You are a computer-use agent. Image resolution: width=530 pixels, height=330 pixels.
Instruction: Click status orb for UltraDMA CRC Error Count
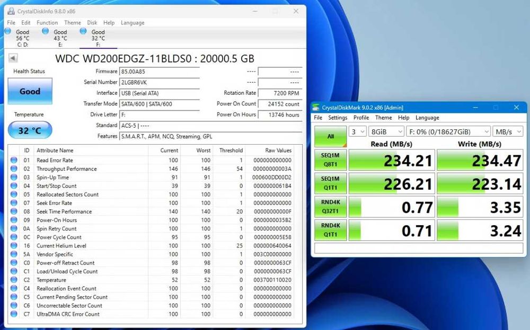[14, 314]
